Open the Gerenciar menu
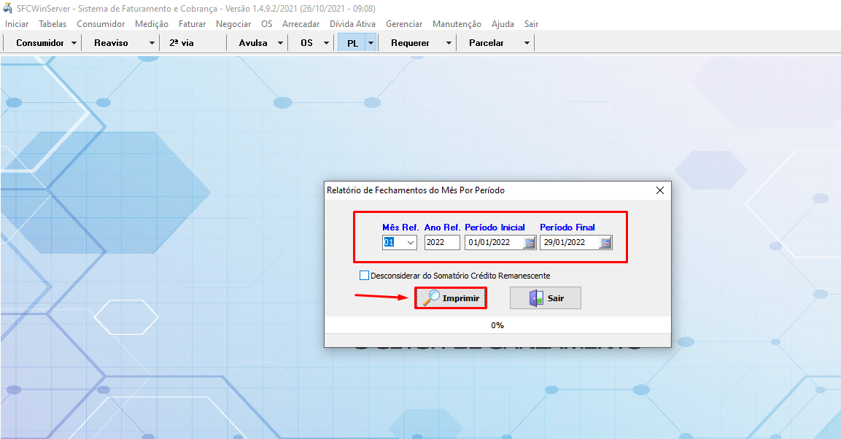Image resolution: width=841 pixels, height=439 pixels. point(404,24)
